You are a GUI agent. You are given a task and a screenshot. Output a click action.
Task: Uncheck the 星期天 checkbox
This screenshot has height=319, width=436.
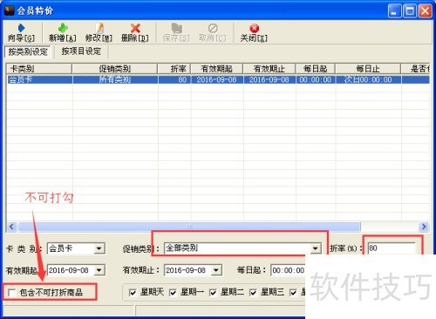133,292
